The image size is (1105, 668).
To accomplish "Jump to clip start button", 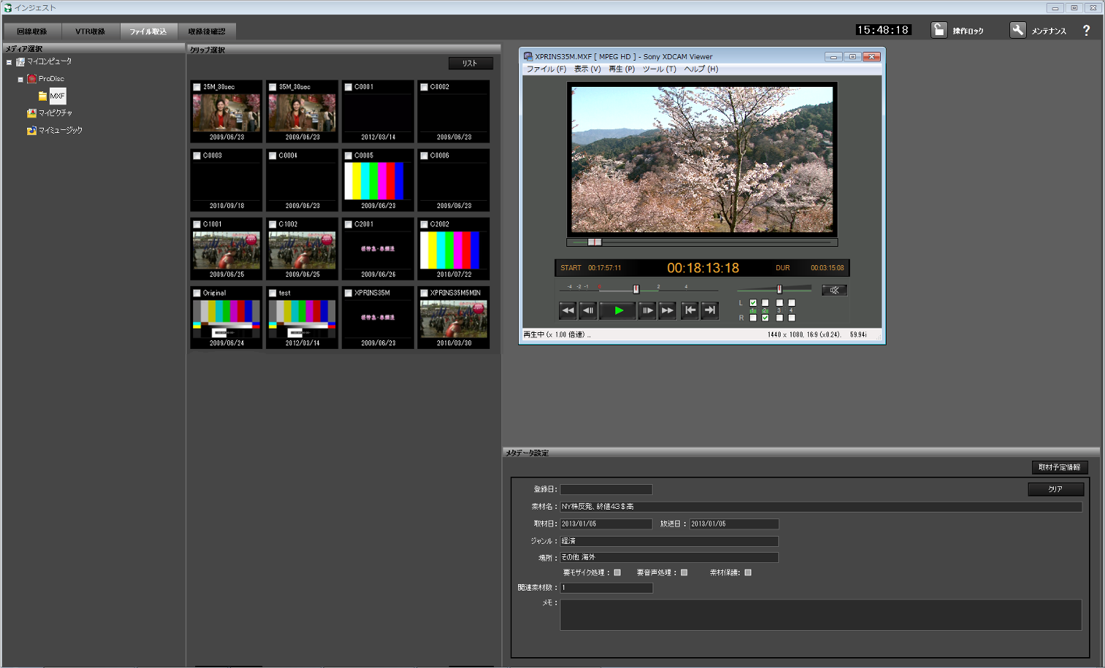I will tap(690, 311).
